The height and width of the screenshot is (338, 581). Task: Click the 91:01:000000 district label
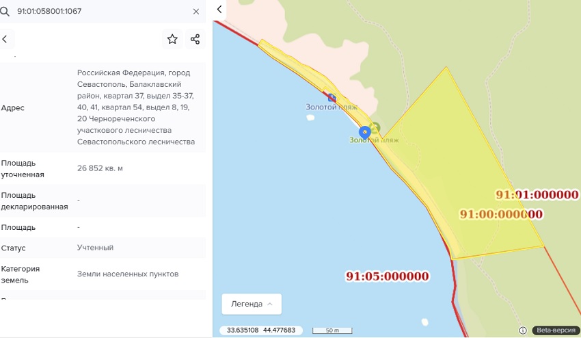(x=537, y=195)
